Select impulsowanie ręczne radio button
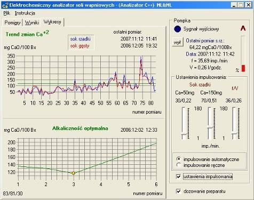Screen dimensions: 254x200 tap(179, 165)
